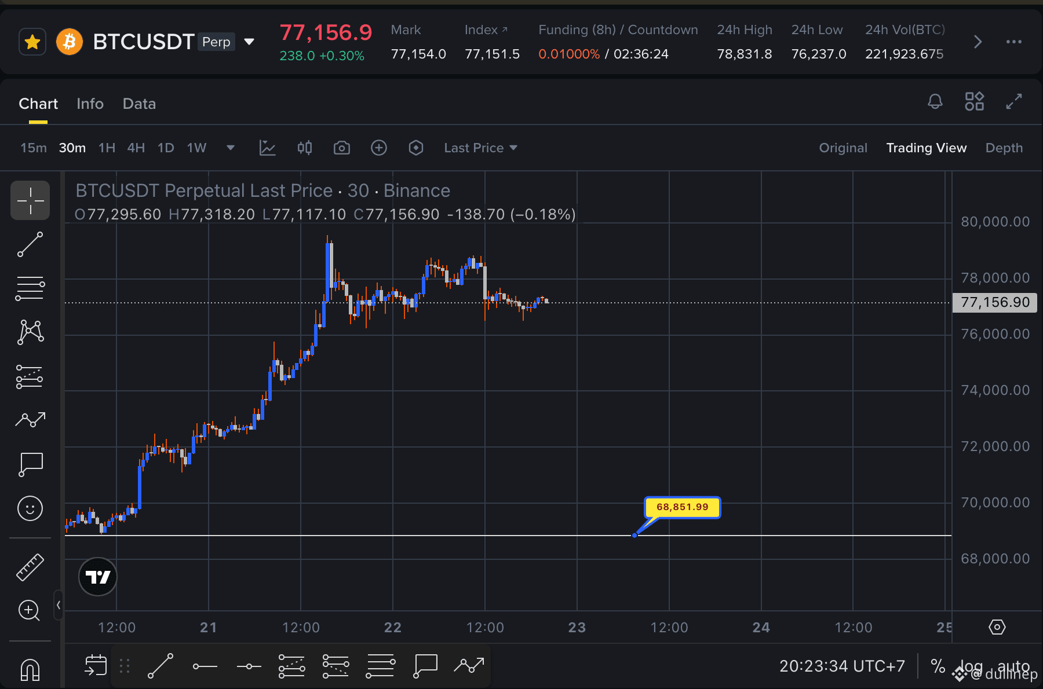Select the text callout tool in sidebar

coord(30,464)
